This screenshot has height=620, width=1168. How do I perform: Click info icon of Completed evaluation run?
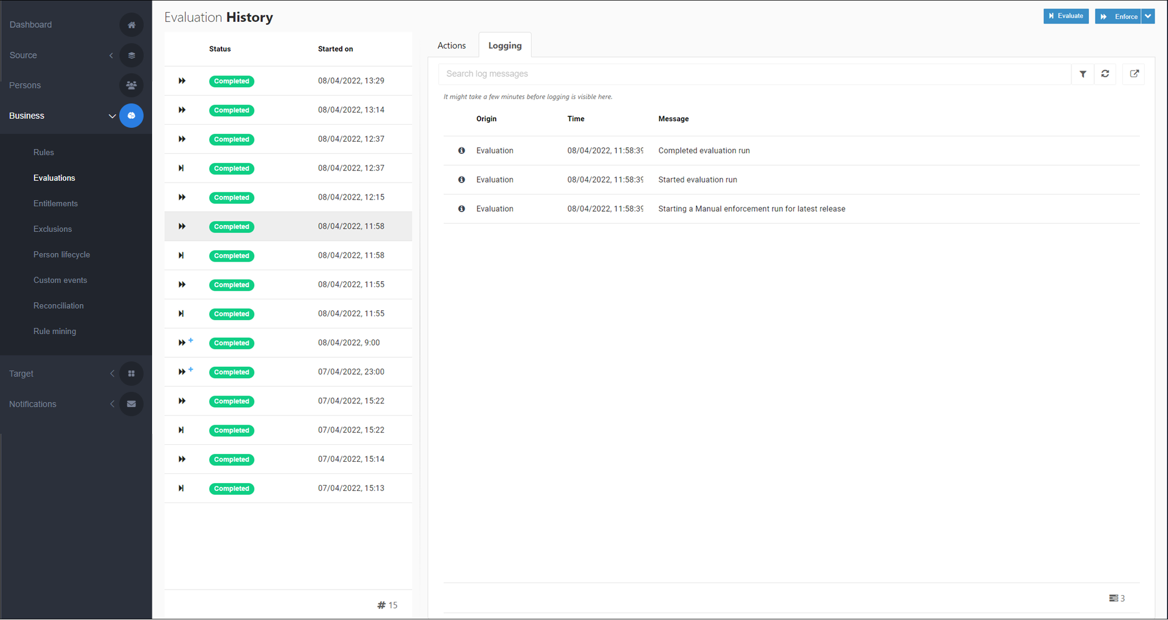click(462, 151)
